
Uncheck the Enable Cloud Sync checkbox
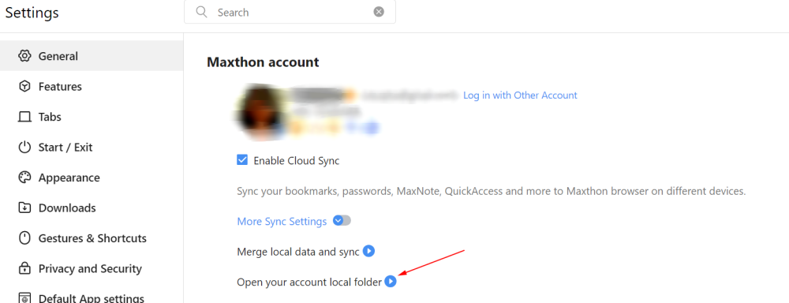click(242, 160)
